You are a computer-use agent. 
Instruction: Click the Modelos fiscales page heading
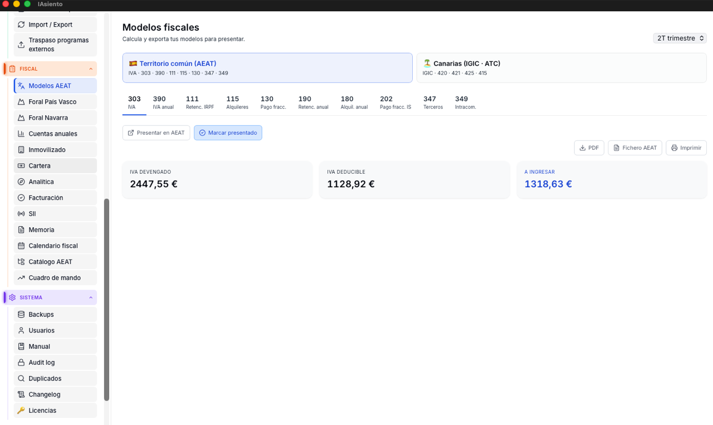[161, 27]
